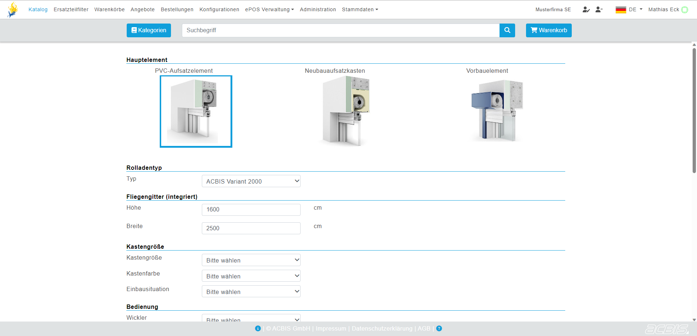Click the Höhe input field
697x336 pixels.
tap(251, 210)
